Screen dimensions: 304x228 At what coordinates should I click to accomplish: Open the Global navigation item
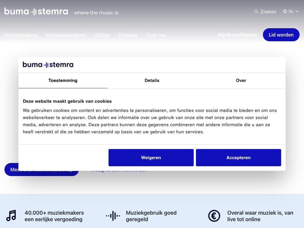102,35
